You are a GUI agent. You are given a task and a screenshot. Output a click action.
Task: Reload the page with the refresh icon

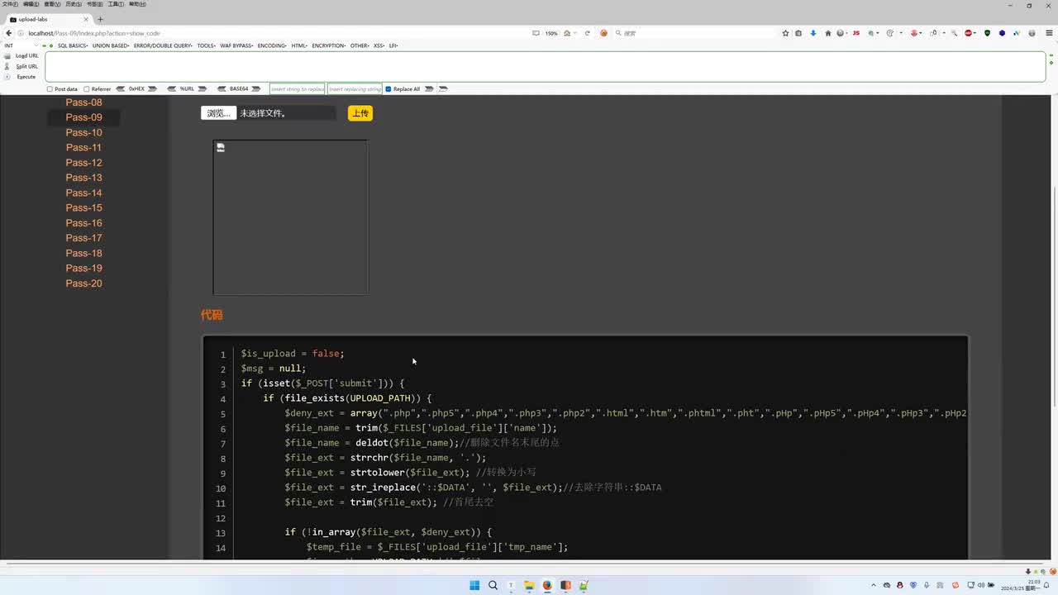[587, 33]
